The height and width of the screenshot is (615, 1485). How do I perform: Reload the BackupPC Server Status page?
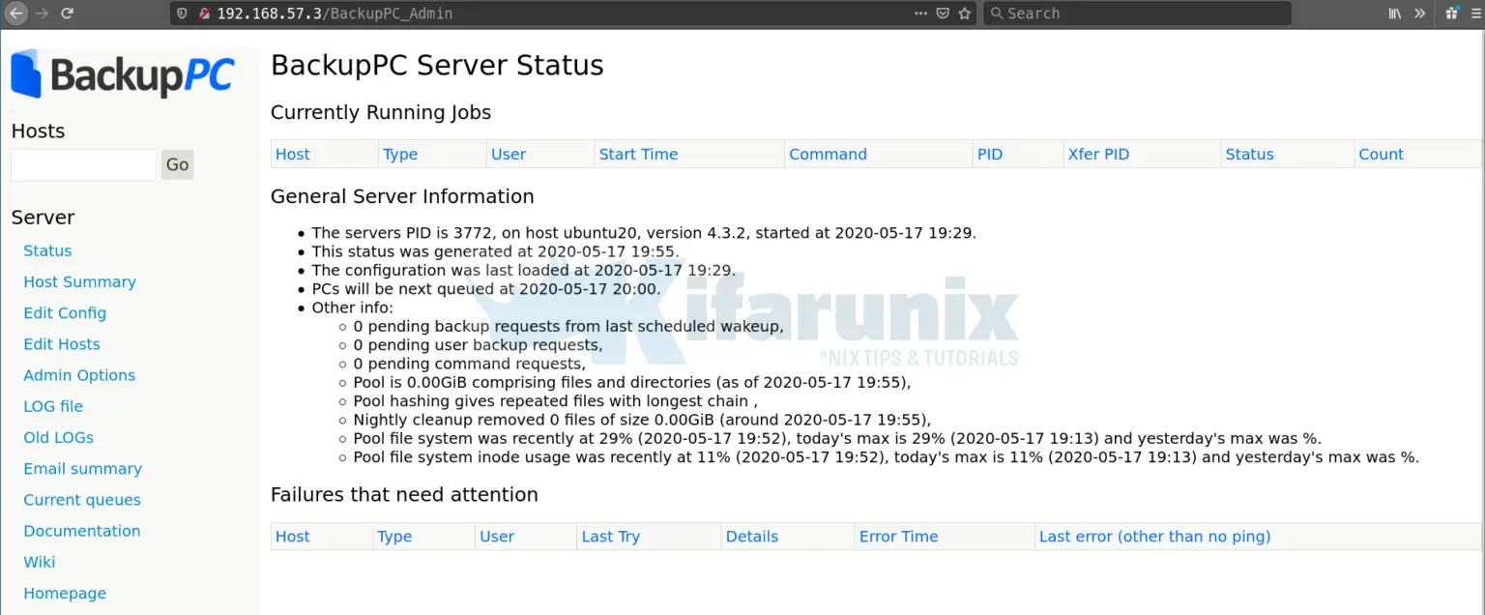[x=66, y=13]
